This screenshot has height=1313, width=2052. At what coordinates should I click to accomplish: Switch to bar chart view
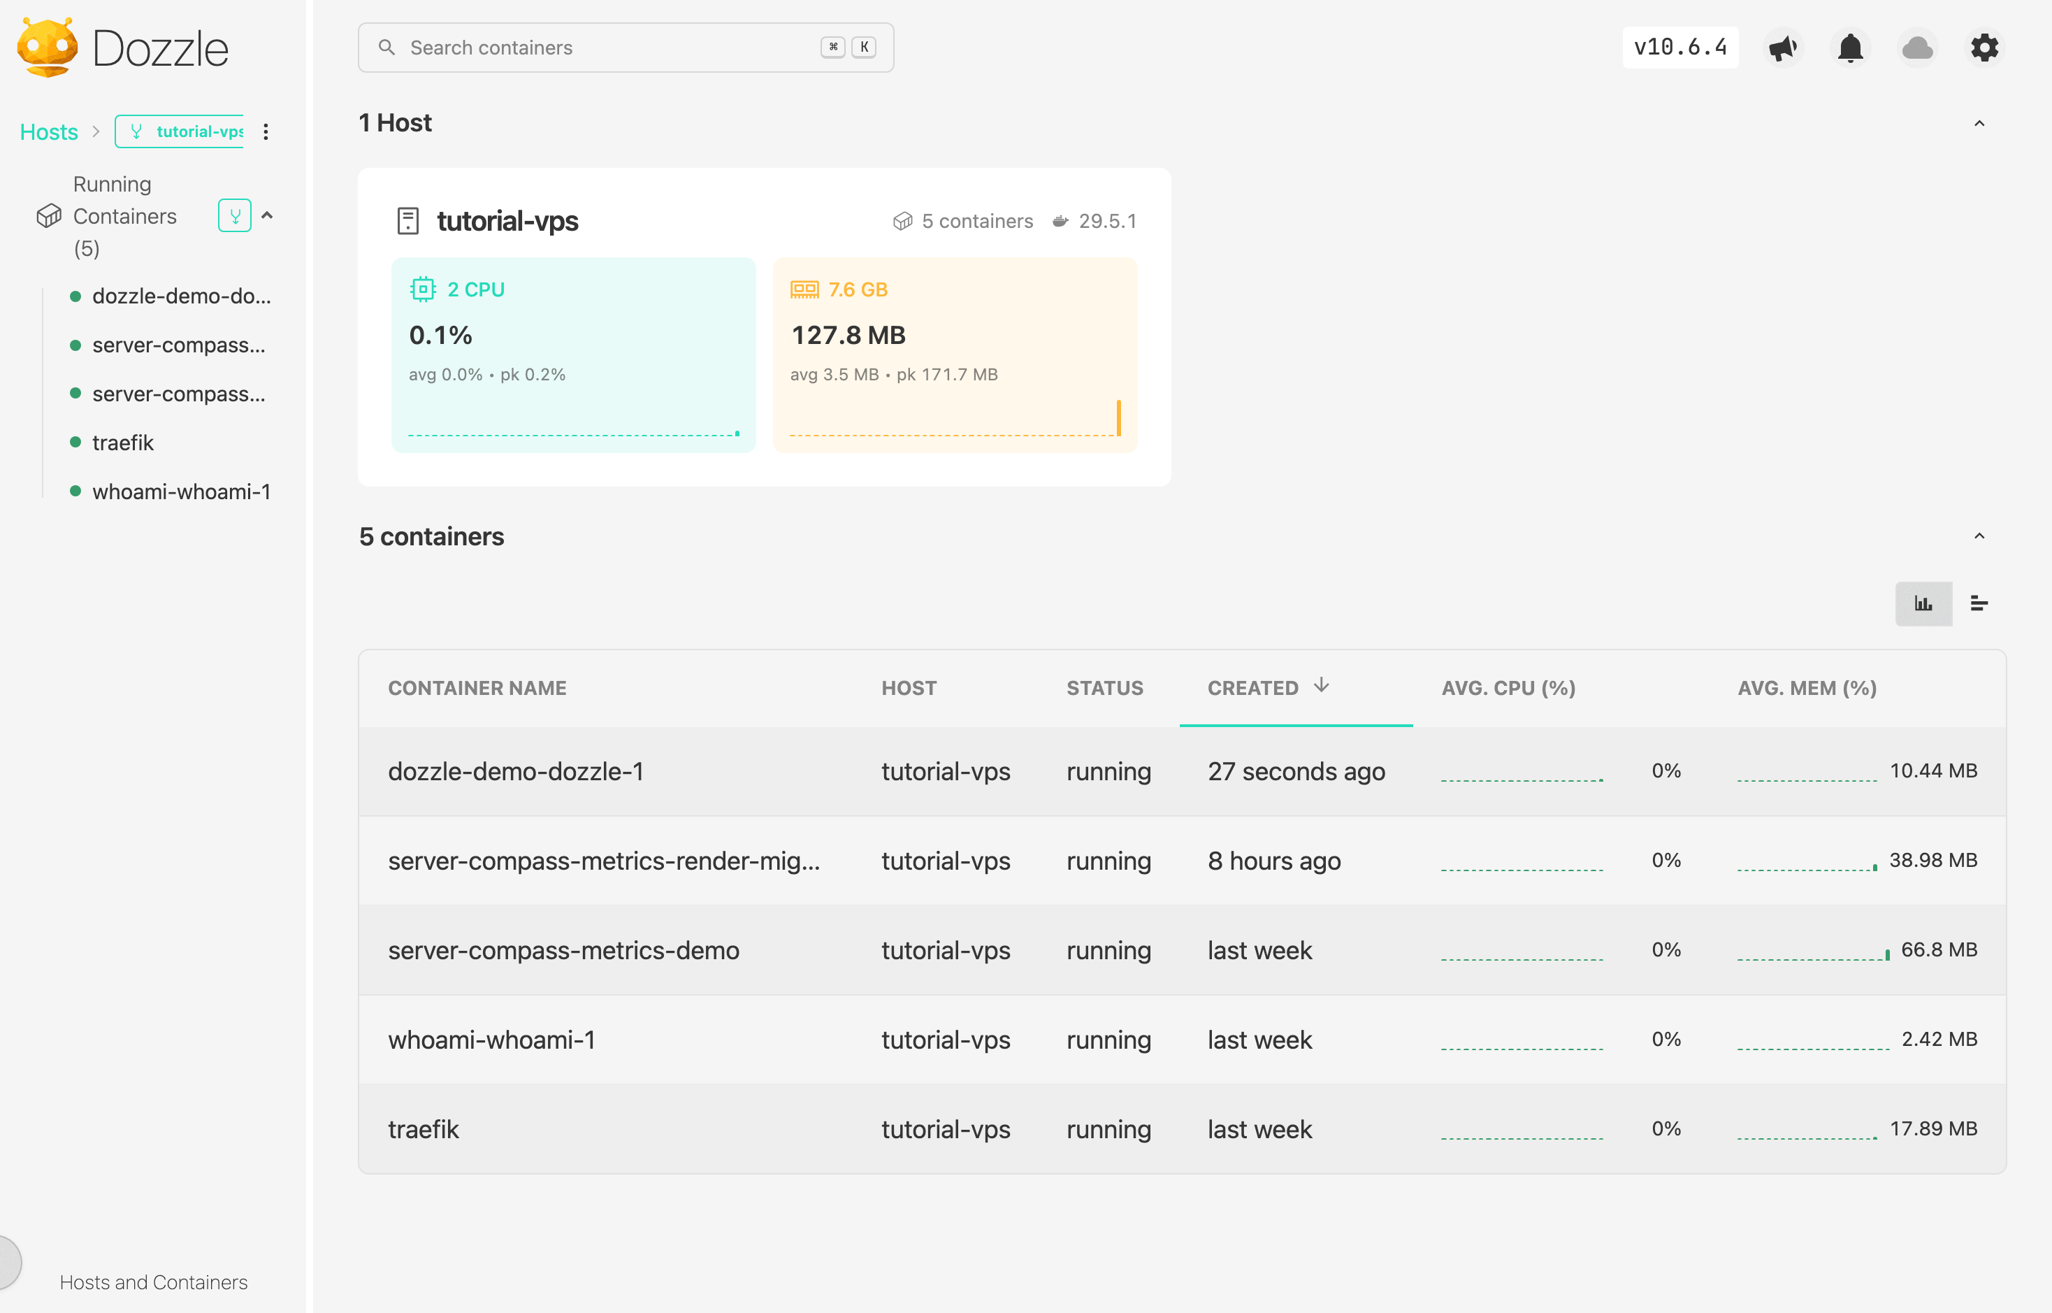[x=1923, y=603]
